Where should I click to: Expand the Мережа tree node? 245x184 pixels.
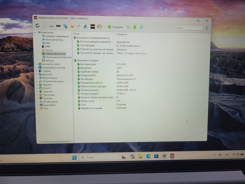click(x=37, y=85)
